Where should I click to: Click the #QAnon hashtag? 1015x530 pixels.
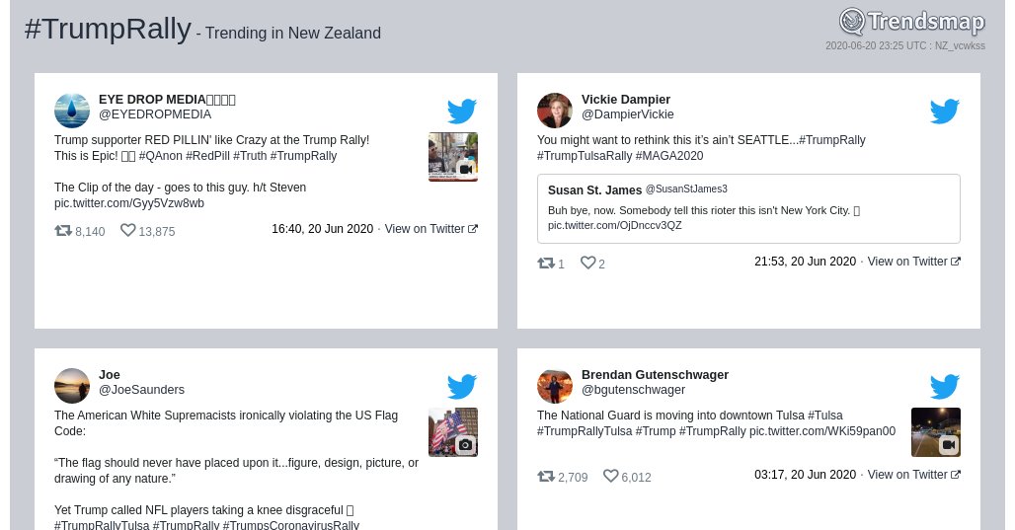(x=161, y=156)
